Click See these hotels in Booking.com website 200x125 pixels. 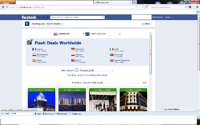(x=87, y=75)
